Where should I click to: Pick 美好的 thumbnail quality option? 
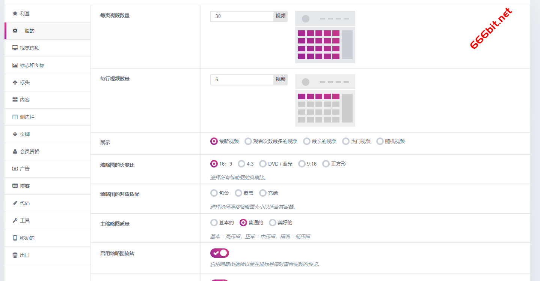272,223
